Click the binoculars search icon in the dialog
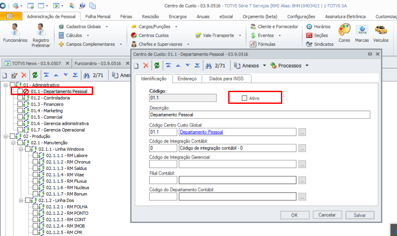 pyautogui.click(x=208, y=66)
